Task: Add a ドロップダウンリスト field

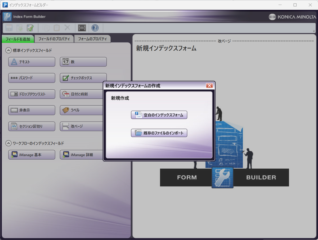Action: [x=32, y=94]
